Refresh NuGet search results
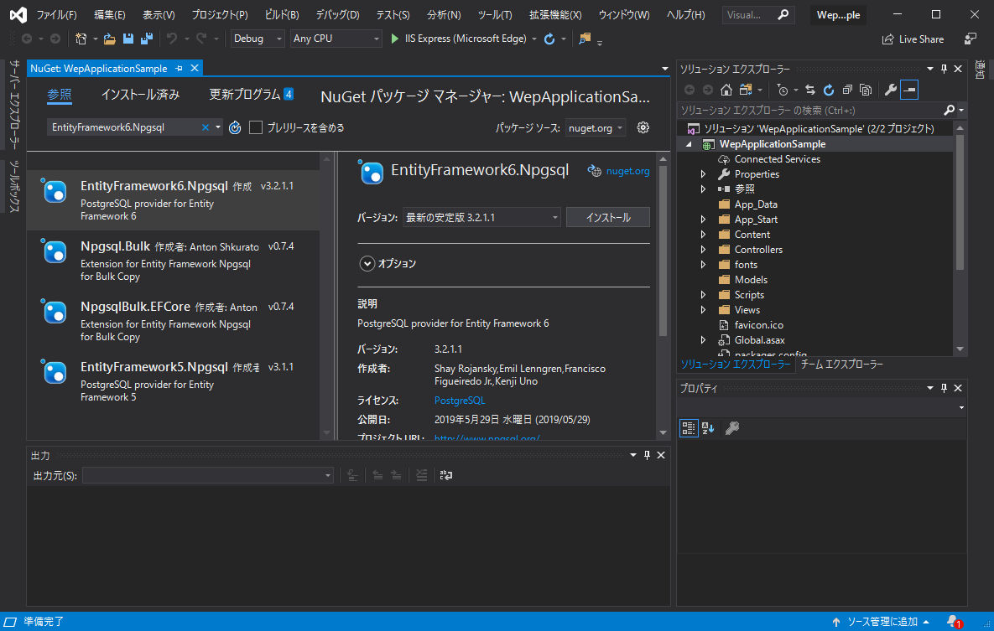Image resolution: width=994 pixels, height=631 pixels. coord(235,127)
